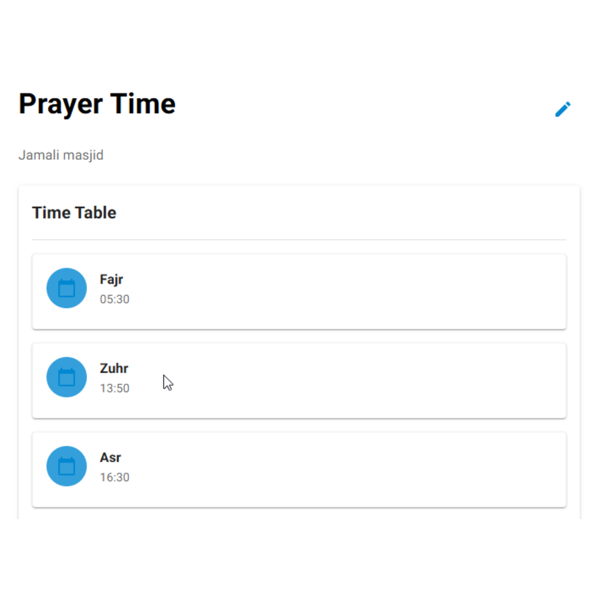598x598 pixels.
Task: Tap the calendar icon beside 16:30
Action: pos(66,466)
